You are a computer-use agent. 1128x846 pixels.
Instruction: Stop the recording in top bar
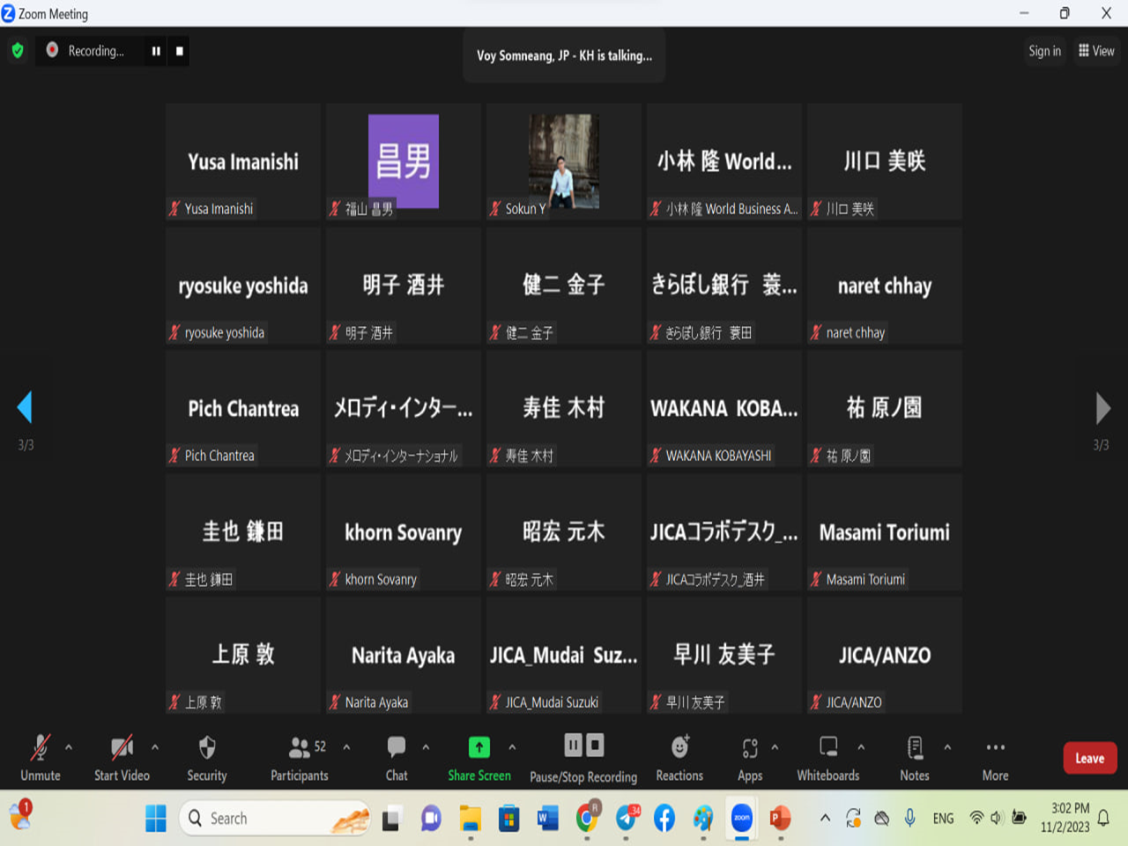tap(180, 51)
